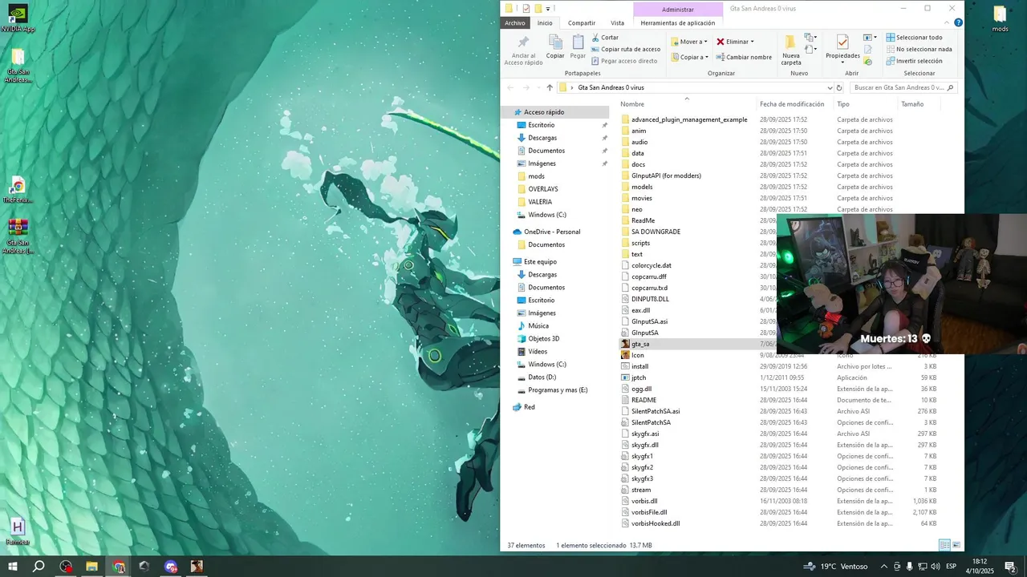
Task: Click the refresh button beside address bar
Action: point(839,87)
